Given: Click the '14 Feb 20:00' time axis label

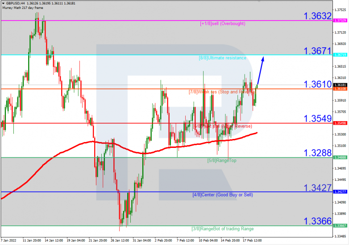Looking at the screenshot, I should [230, 241].
